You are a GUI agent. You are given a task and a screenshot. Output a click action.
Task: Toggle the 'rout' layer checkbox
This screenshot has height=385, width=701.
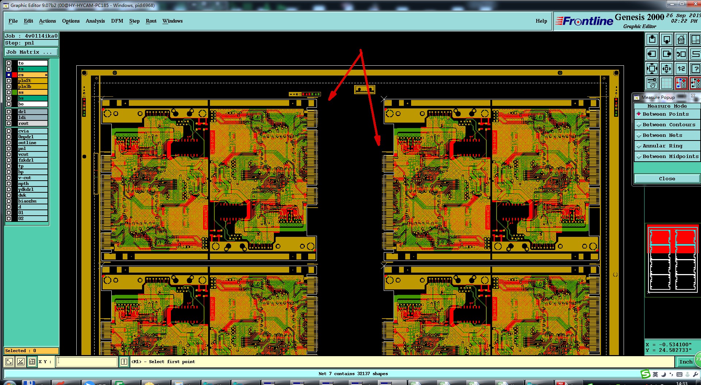[9, 123]
